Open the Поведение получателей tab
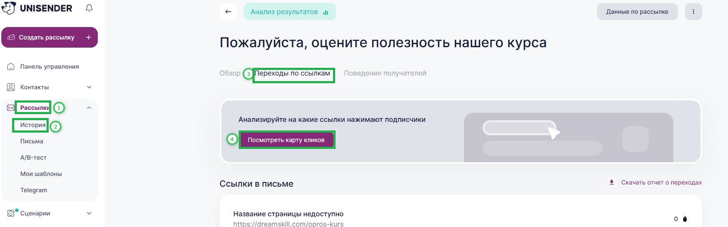This screenshot has height=227, width=728. click(x=385, y=73)
